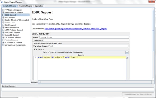Click the Review Changes text area

pyautogui.click(x=78, y=89)
